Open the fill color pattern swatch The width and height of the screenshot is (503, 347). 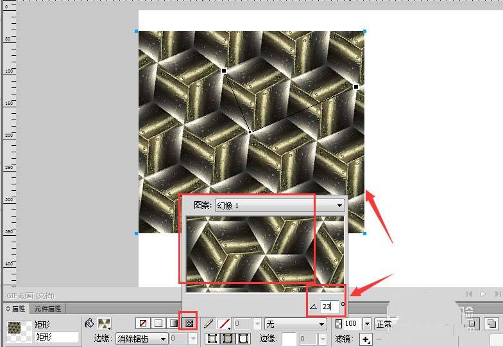(x=103, y=323)
